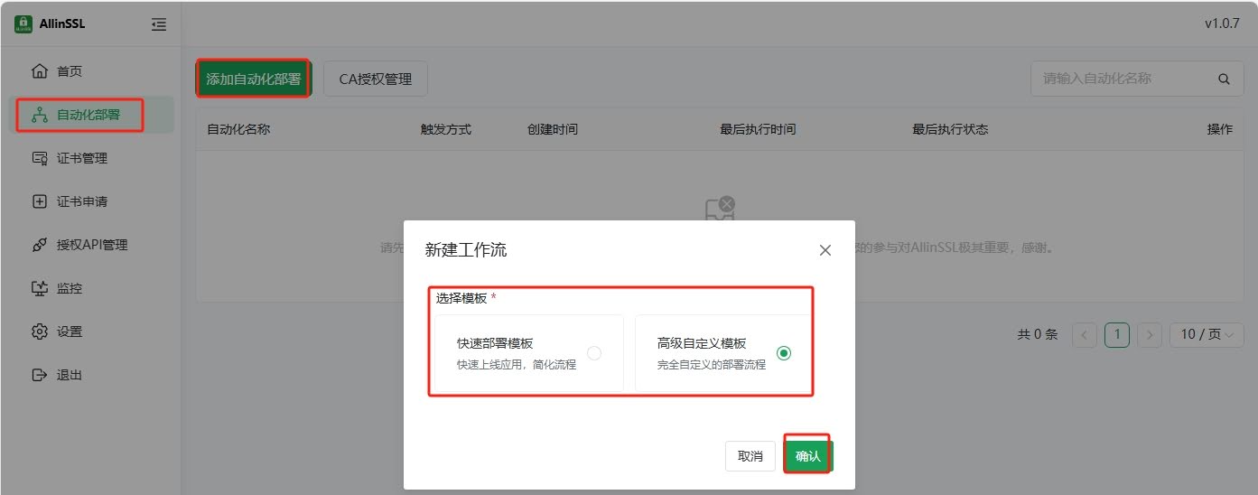Click the 首页 home icon
The width and height of the screenshot is (1258, 495).
(39, 71)
